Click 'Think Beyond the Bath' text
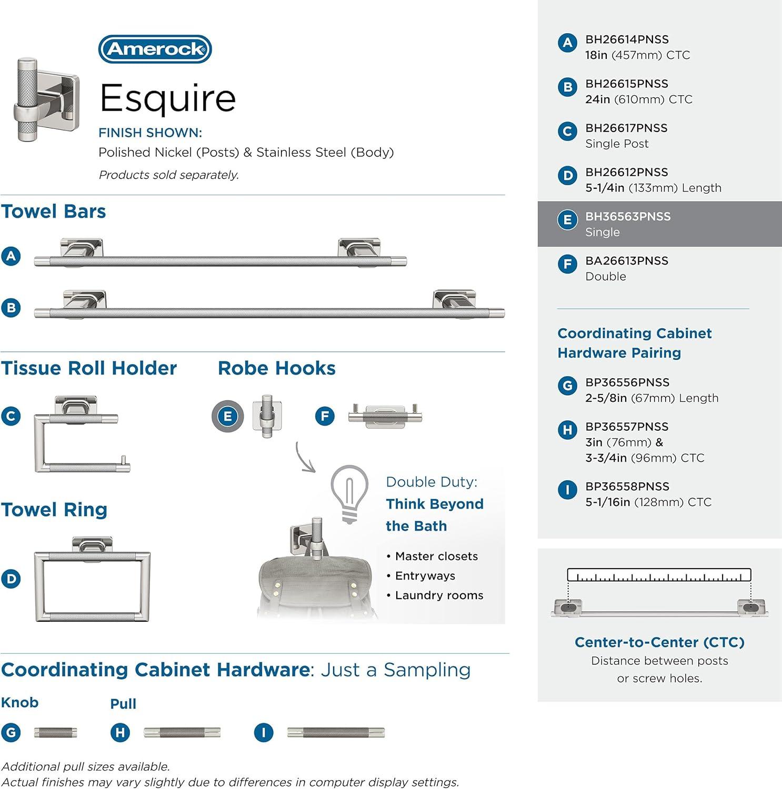Image resolution: width=782 pixels, height=789 pixels. point(435,514)
